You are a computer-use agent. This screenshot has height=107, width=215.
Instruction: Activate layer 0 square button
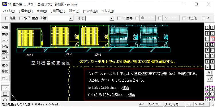pos(207,28)
